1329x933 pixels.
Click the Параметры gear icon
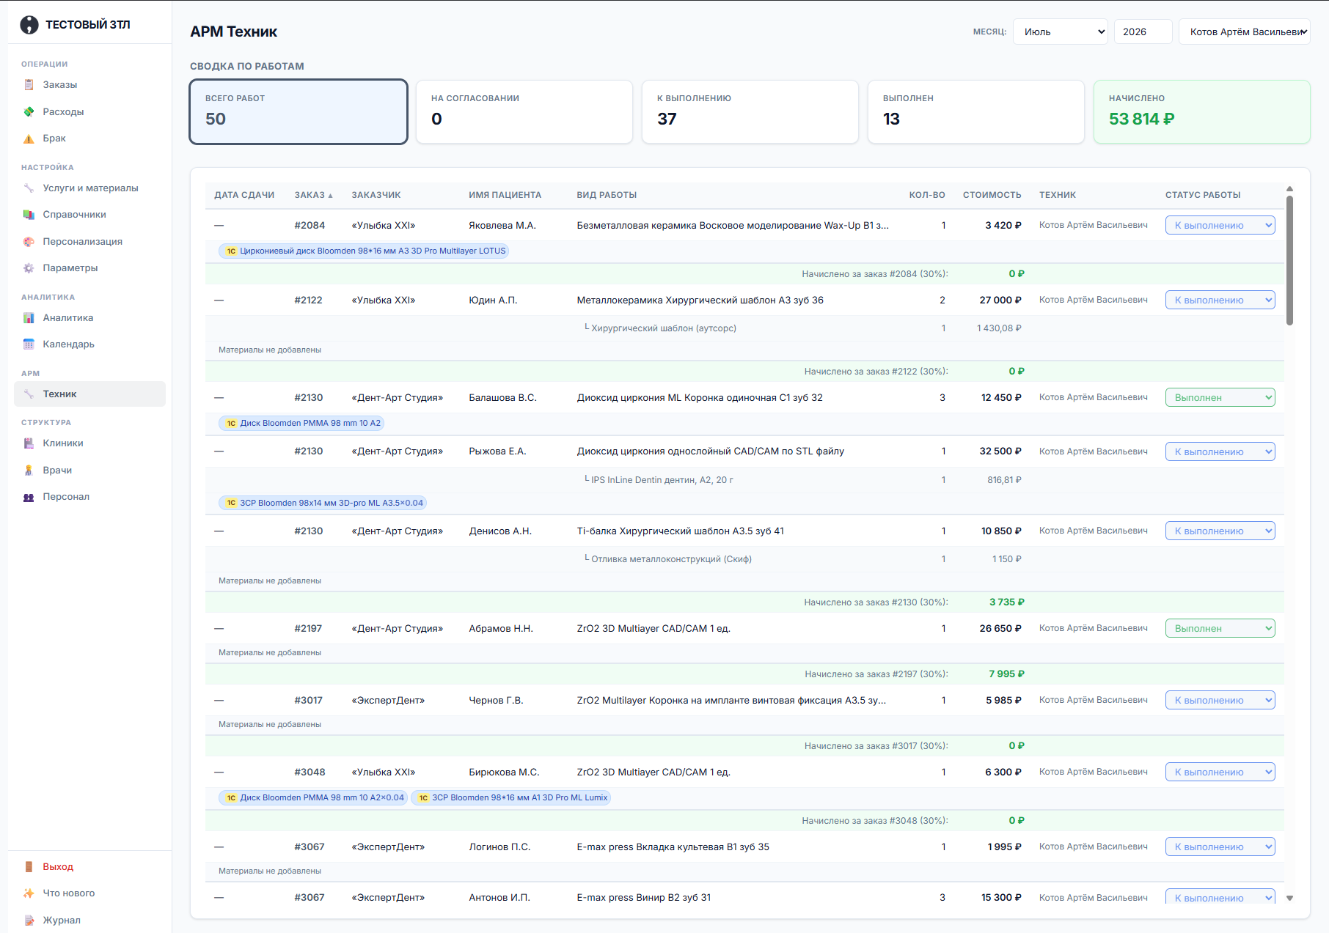[x=29, y=268]
